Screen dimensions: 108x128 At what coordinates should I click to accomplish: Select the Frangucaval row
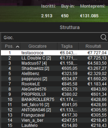click(x=54, y=115)
